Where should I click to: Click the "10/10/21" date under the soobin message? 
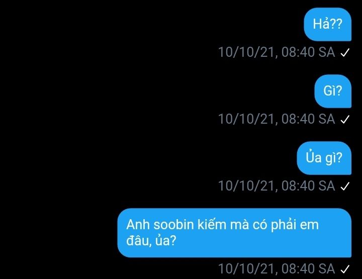(x=246, y=269)
